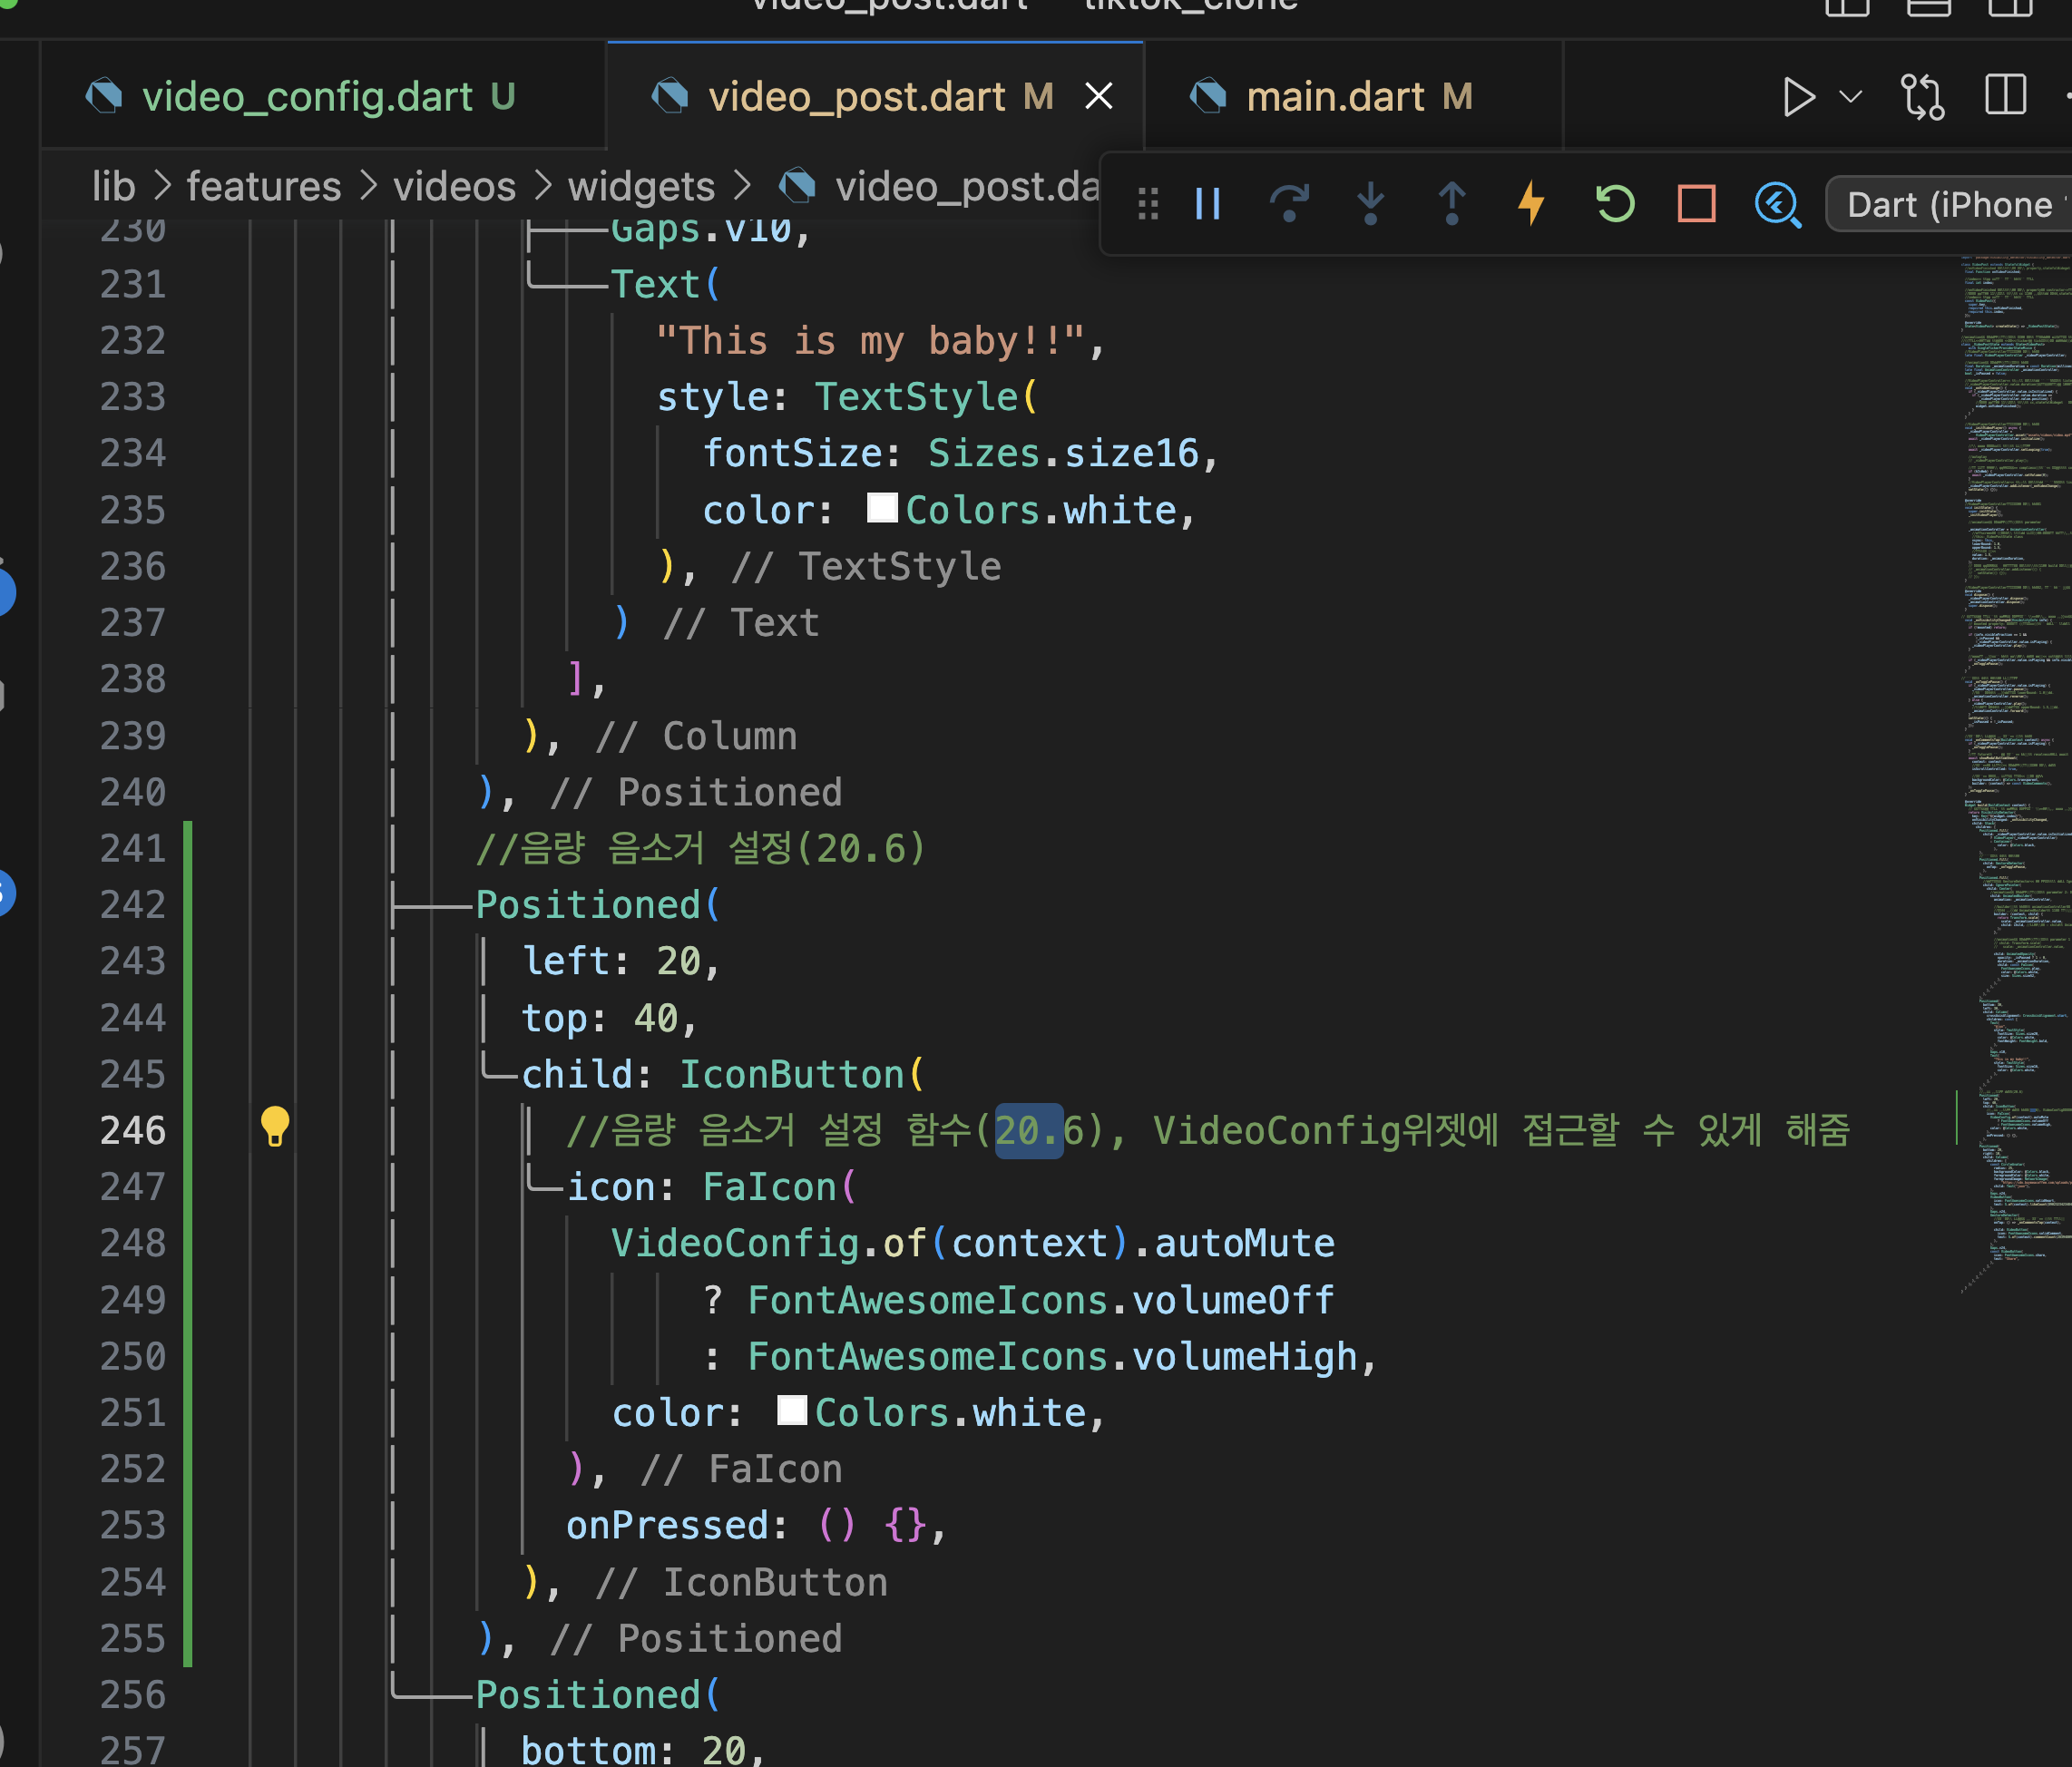Trigger Flutter Hot Reload lightning icon
2072x1767 pixels.
click(x=1531, y=204)
